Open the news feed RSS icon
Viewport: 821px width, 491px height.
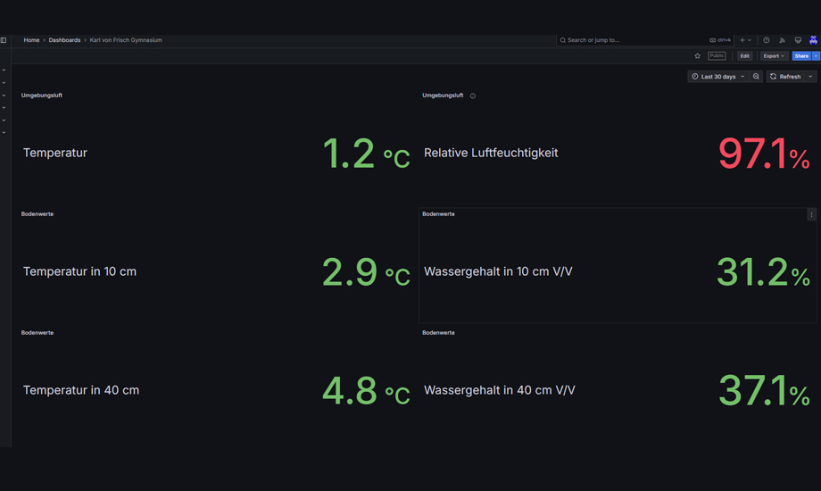[782, 40]
